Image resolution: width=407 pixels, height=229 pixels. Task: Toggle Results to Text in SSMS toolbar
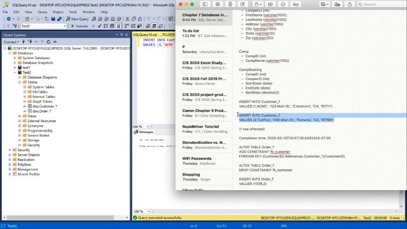click(x=148, y=26)
